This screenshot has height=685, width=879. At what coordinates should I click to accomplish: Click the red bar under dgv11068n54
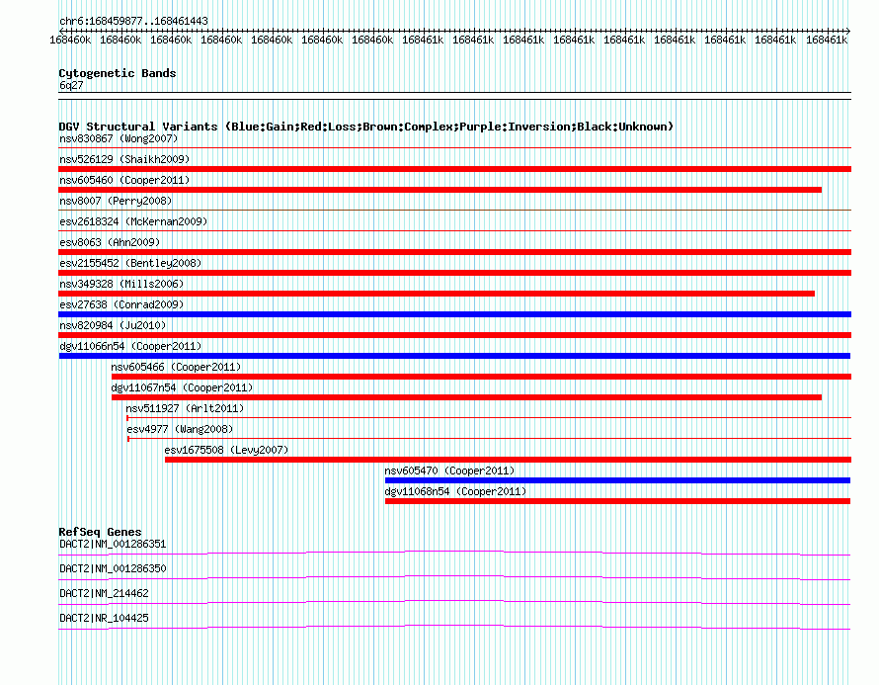[x=617, y=501]
